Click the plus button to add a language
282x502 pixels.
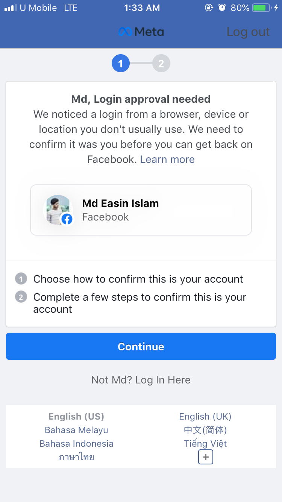coord(205,457)
